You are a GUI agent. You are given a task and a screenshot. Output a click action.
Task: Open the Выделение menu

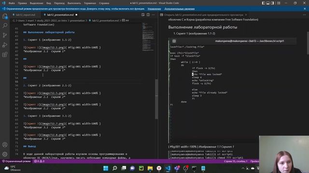(x=37, y=3)
